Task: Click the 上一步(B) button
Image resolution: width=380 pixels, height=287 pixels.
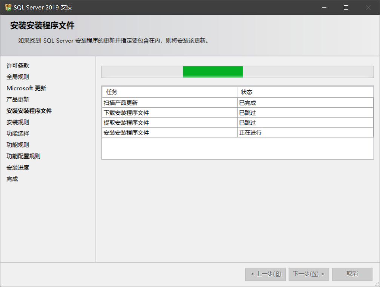Action: [x=265, y=274]
